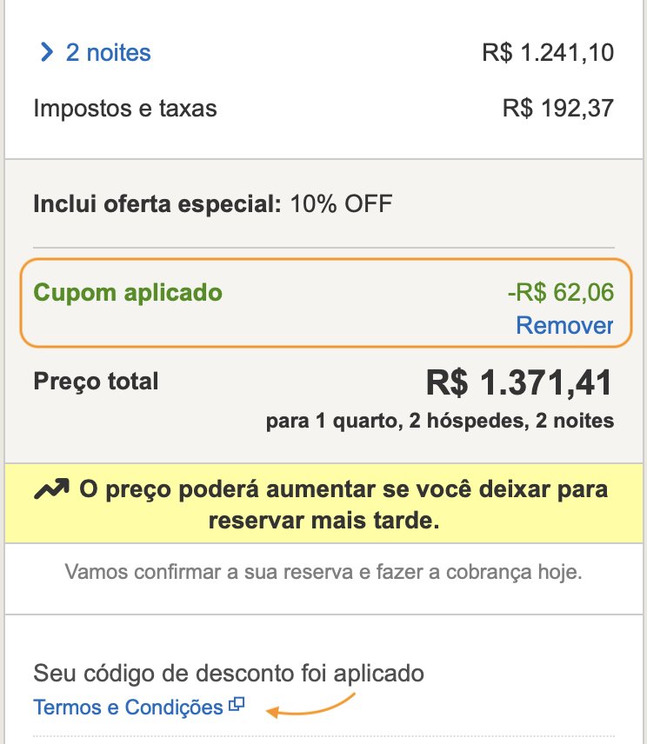Select the Inclui oferta especial label

click(157, 204)
